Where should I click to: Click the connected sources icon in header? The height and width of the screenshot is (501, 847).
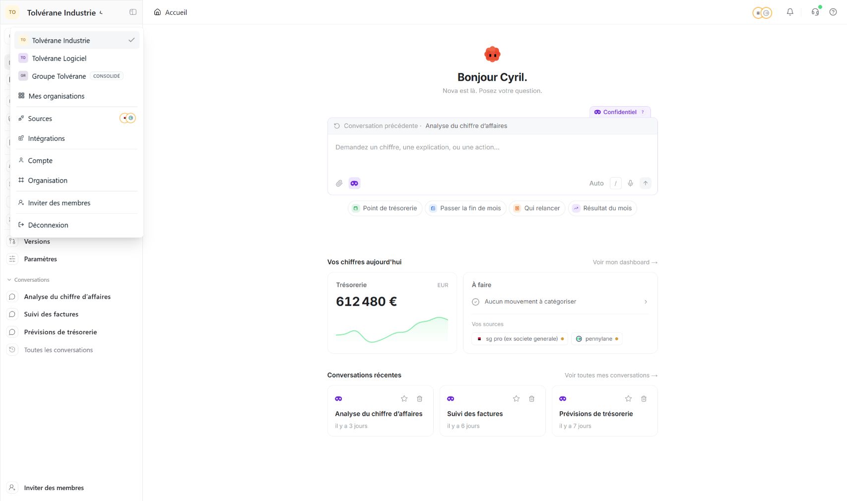(762, 13)
